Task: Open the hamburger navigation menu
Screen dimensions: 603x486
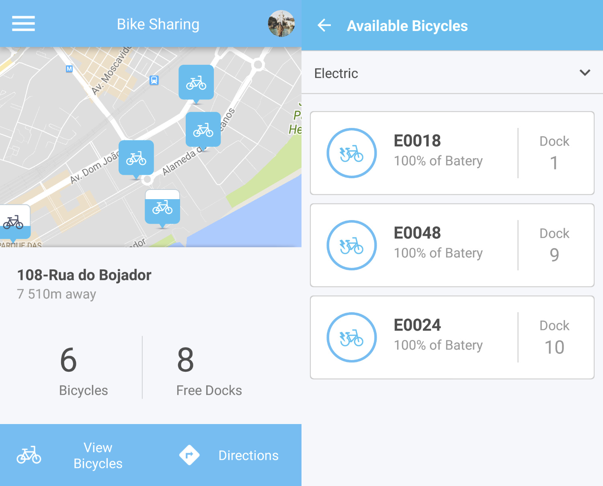Action: pos(23,24)
